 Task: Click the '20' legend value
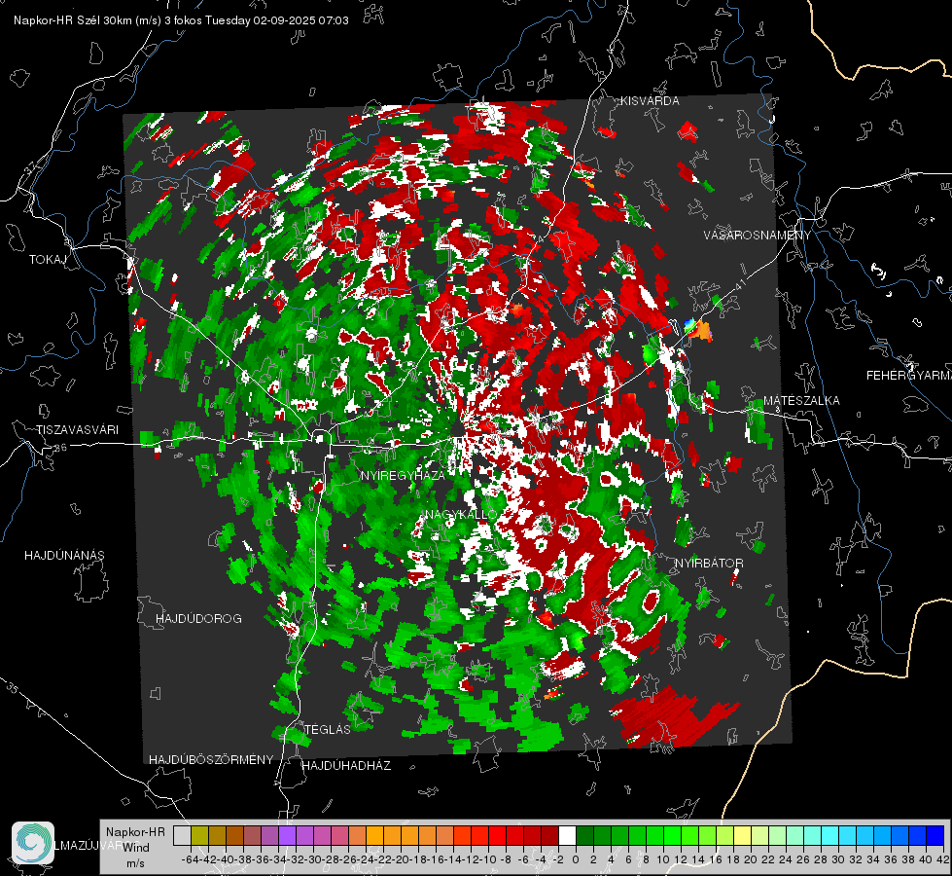[x=751, y=859]
